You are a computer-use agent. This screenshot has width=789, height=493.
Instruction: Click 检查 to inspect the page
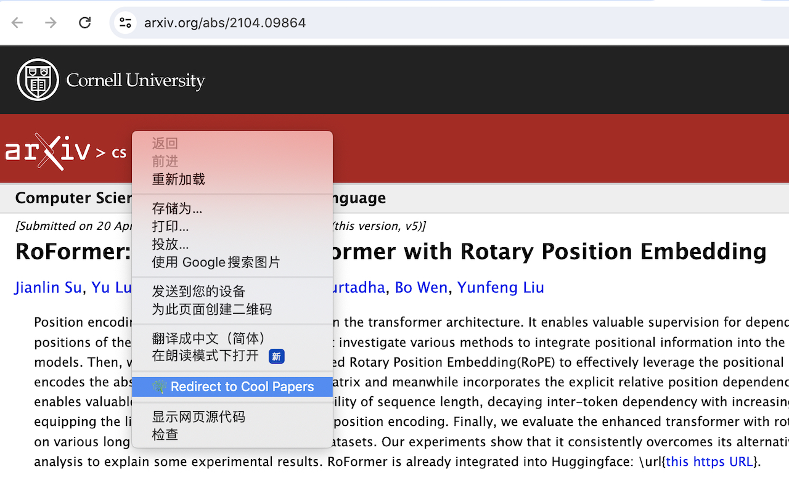click(165, 434)
